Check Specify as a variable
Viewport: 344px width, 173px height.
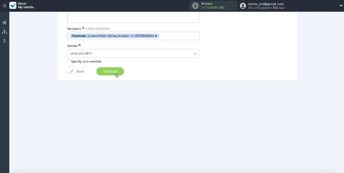pyautogui.click(x=69, y=61)
